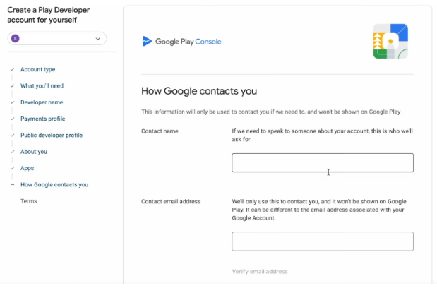Select How Google contacts you sidebar label
Image resolution: width=437 pixels, height=288 pixels.
(54, 185)
